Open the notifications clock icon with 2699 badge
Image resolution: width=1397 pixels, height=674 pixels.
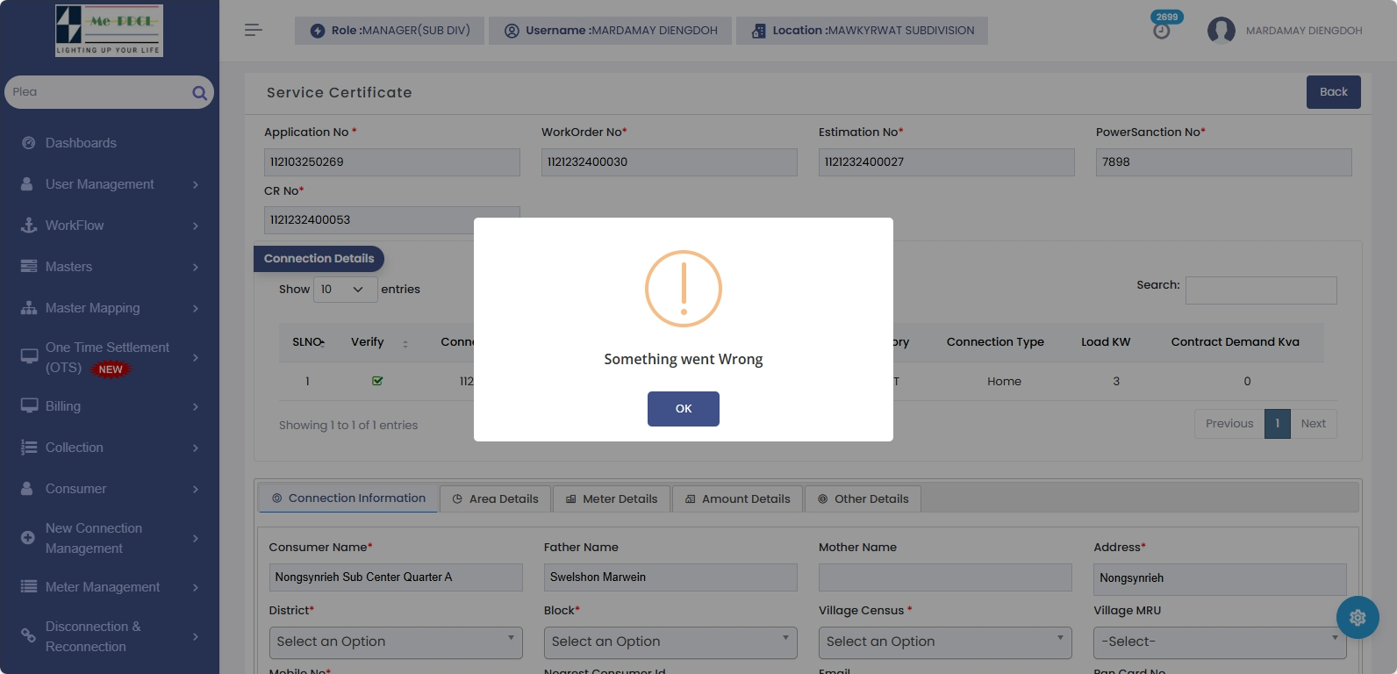click(1162, 31)
